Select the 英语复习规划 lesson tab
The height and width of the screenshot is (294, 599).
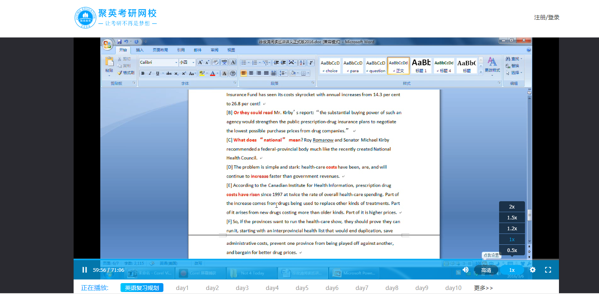[x=142, y=288]
